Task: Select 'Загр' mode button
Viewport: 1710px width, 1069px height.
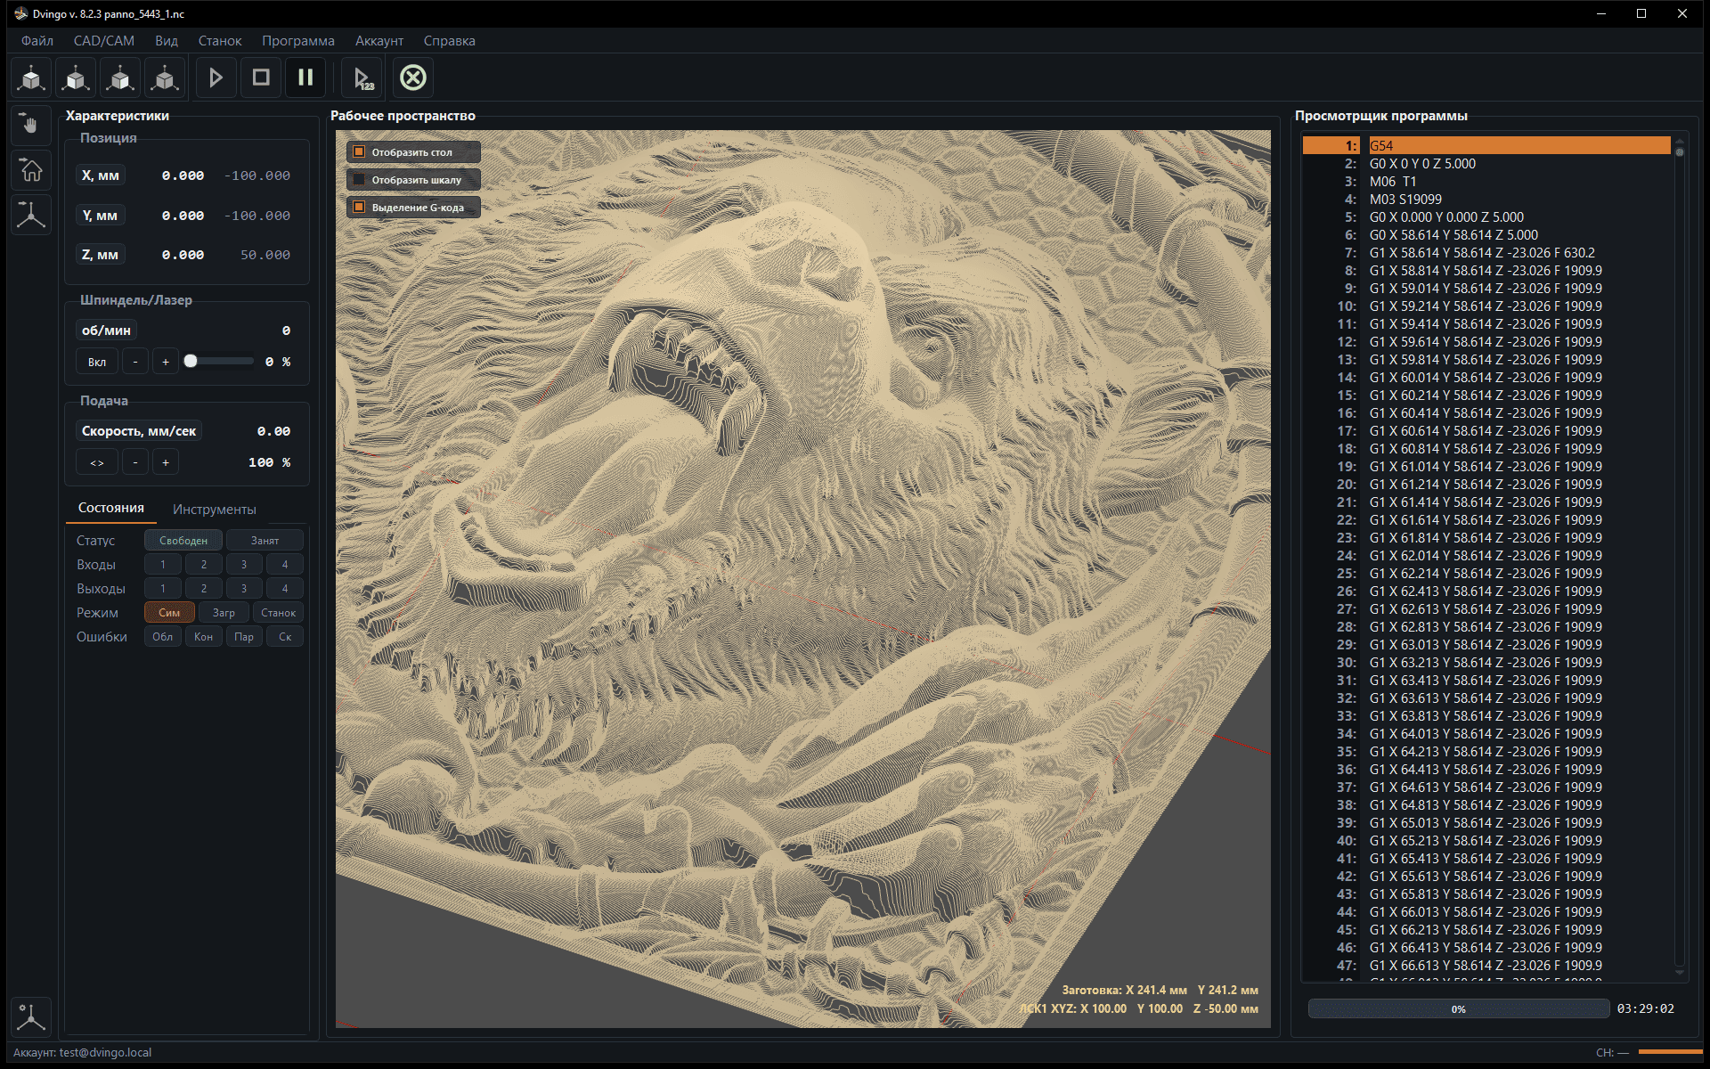Action: tap(224, 613)
